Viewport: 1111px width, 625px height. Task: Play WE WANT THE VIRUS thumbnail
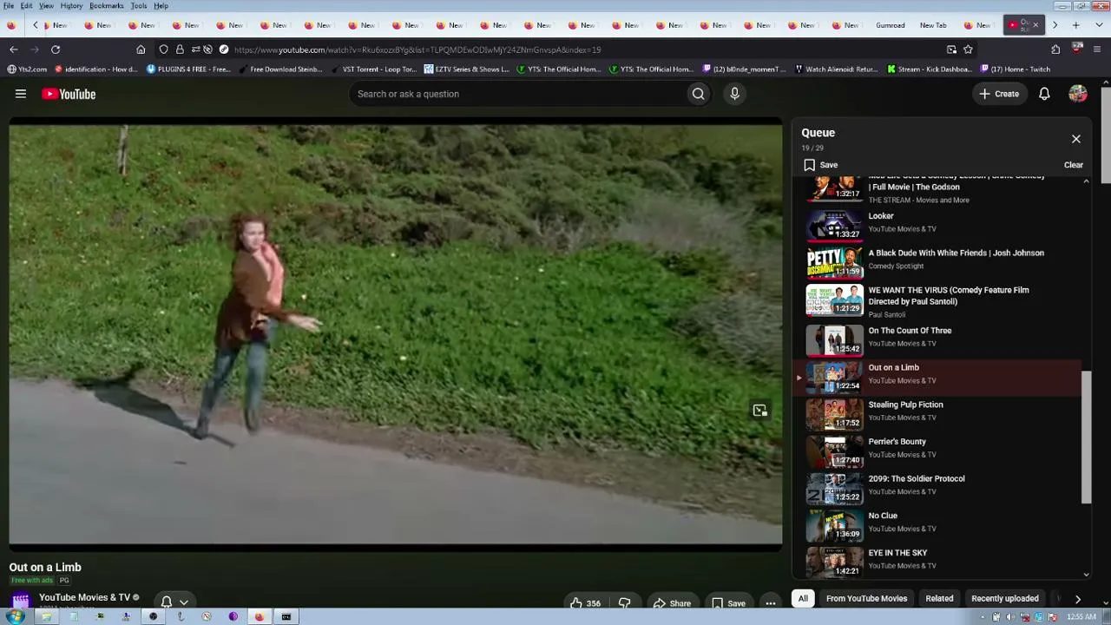point(834,299)
